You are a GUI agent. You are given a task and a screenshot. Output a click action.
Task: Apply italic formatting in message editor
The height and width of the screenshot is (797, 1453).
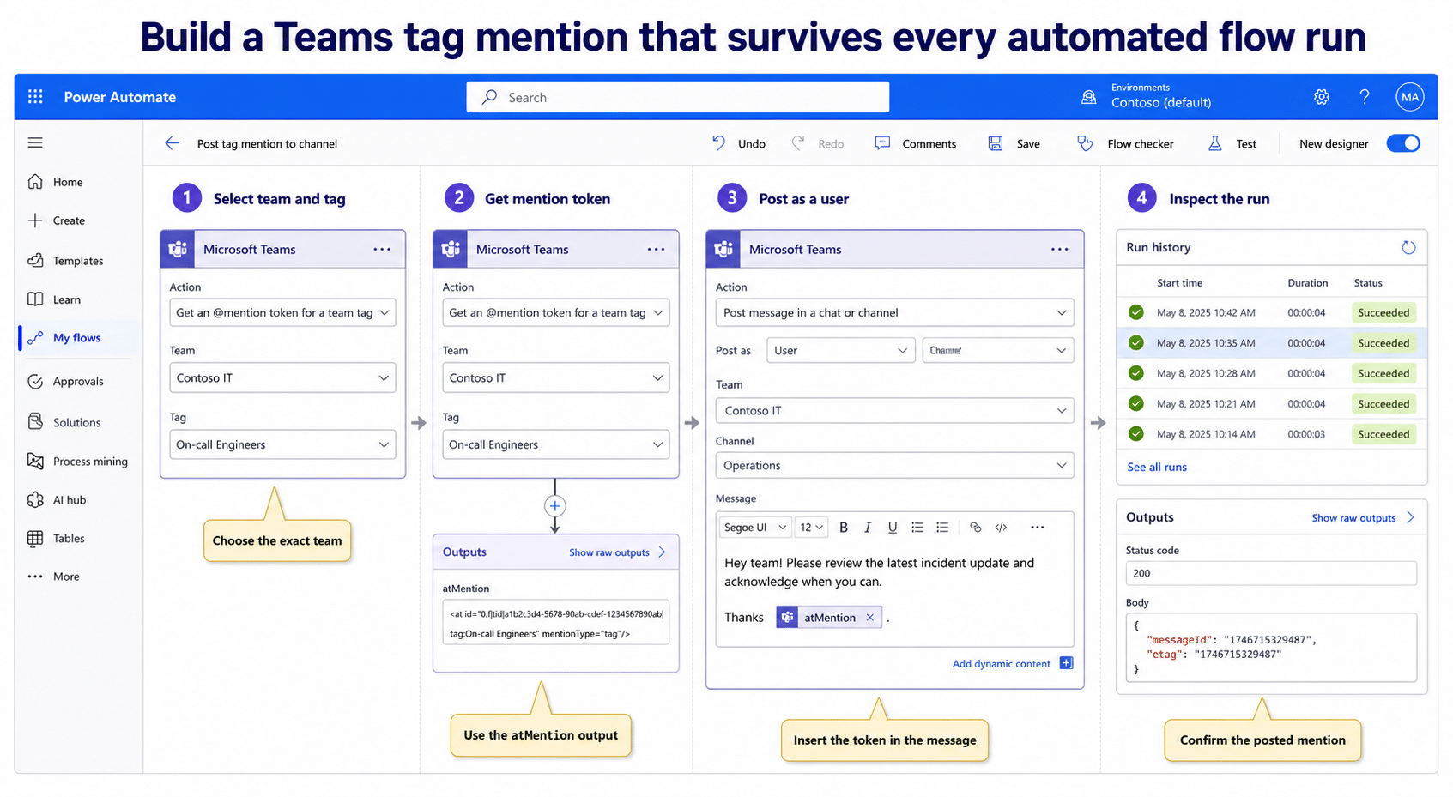pos(868,528)
